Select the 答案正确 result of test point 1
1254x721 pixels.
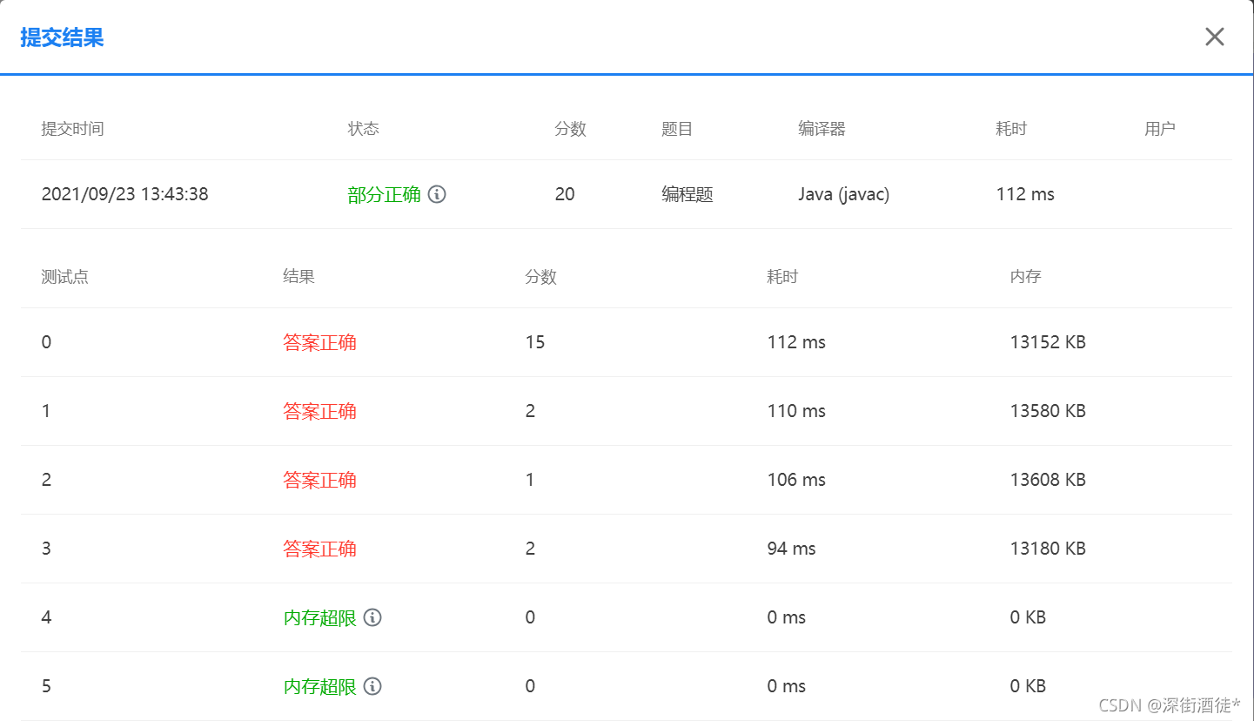click(320, 411)
